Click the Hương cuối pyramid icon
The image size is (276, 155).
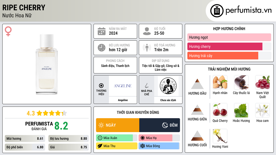tap(197, 136)
